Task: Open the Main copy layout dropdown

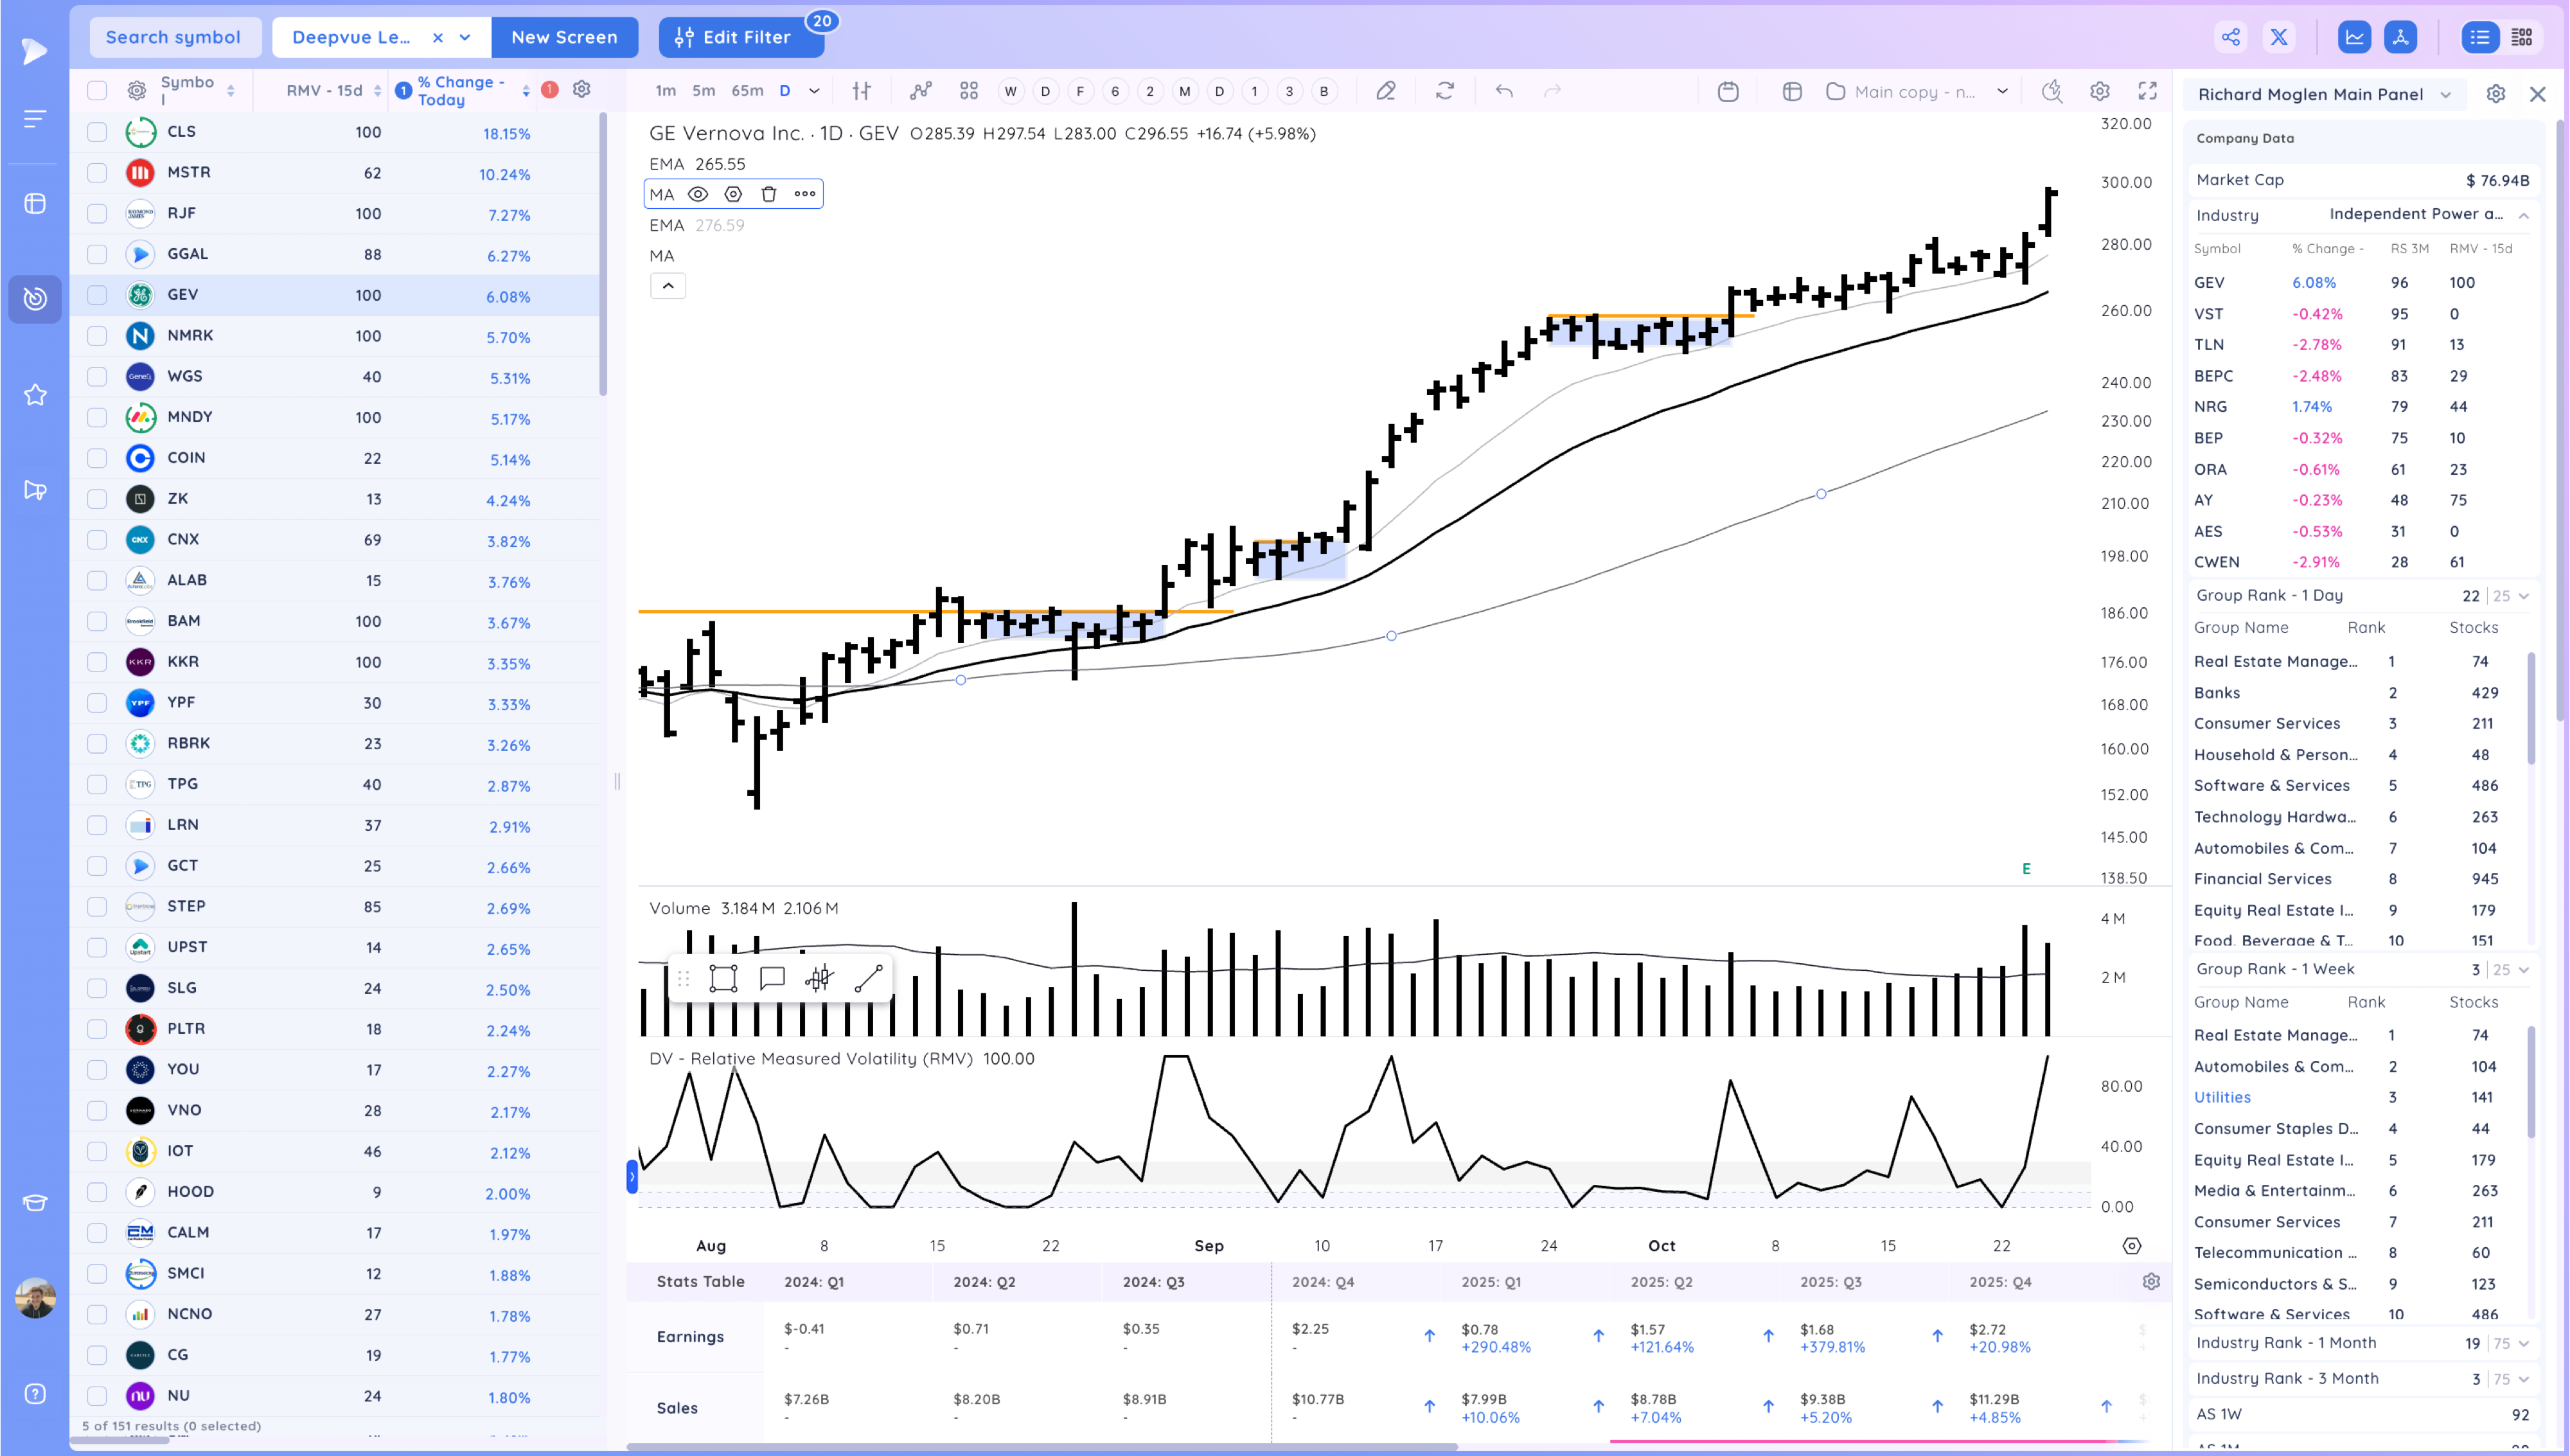Action: [x=2002, y=91]
